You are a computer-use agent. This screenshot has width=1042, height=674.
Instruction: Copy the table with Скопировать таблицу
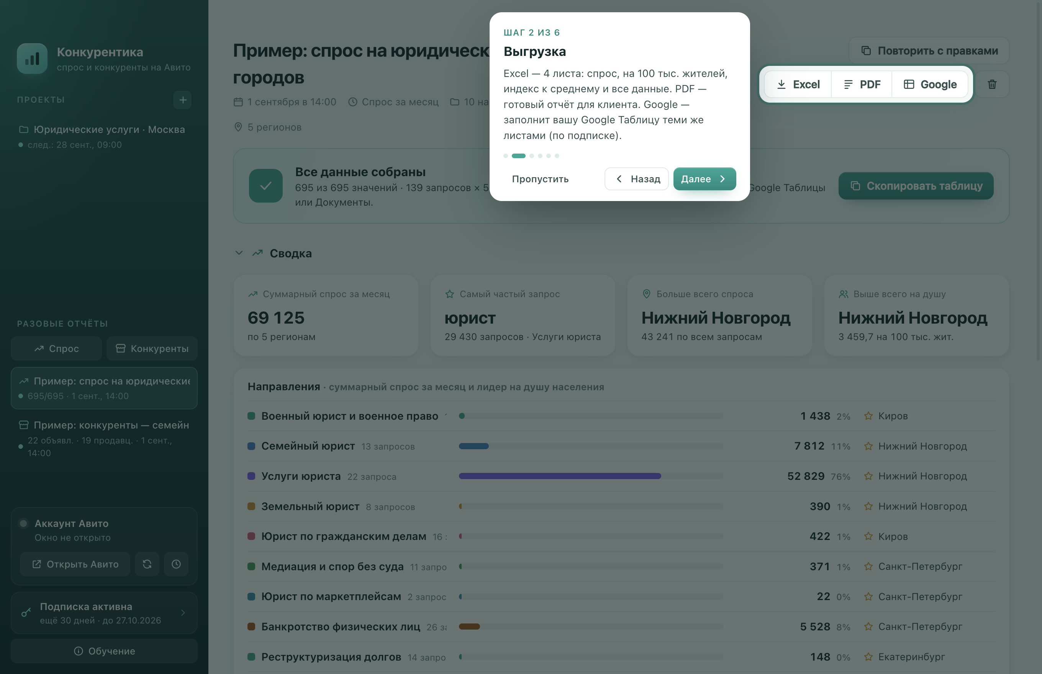tap(916, 186)
